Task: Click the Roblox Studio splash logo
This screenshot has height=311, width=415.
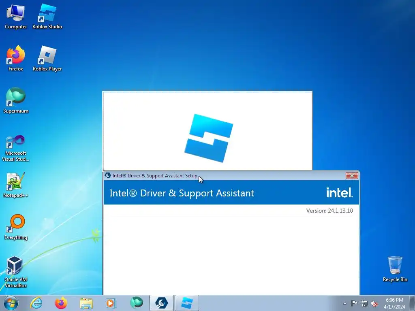Action: [x=209, y=138]
